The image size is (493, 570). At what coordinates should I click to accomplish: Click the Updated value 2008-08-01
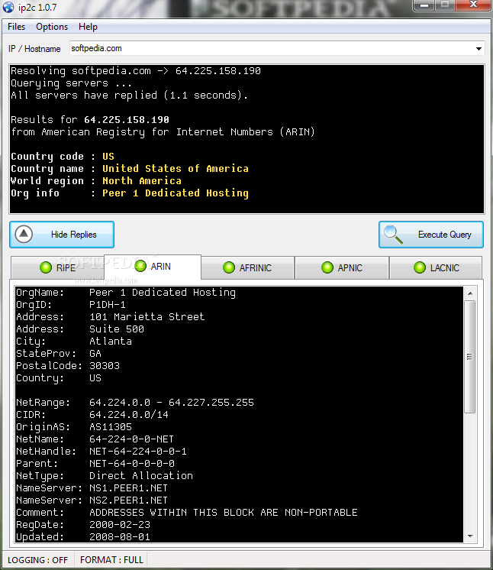[x=120, y=537]
